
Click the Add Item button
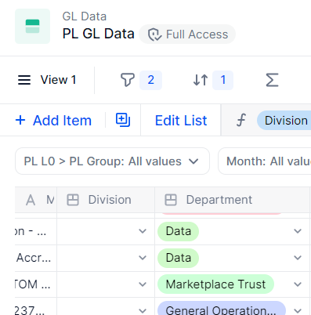pos(53,121)
